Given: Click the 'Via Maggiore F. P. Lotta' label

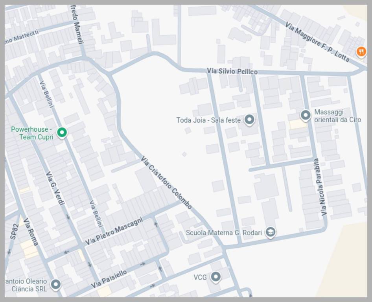Looking at the screenshot, I should coord(317,42).
